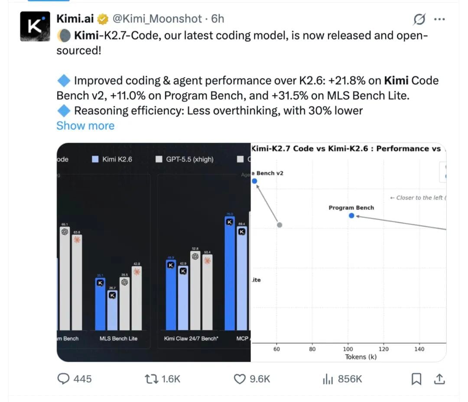Click the gold verified badge

[103, 19]
